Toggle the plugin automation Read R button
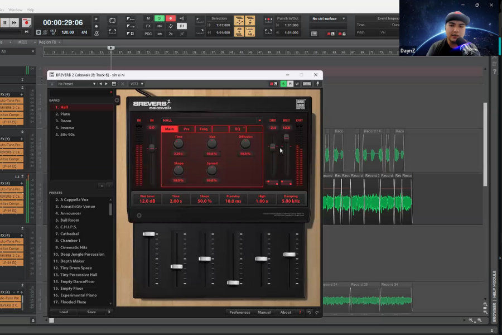Screen dimensions: 502x335 tap(290, 84)
